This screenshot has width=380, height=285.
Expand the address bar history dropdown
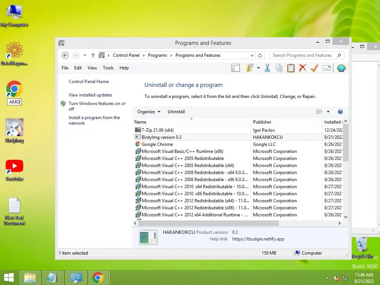point(252,55)
